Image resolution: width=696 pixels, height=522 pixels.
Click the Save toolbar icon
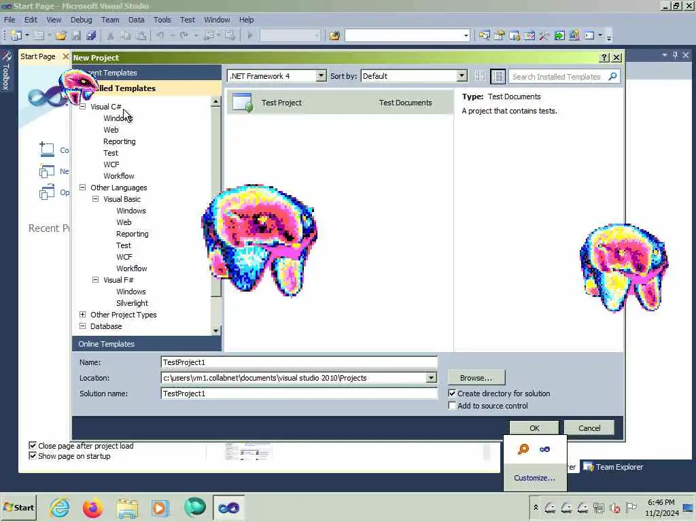[76, 35]
